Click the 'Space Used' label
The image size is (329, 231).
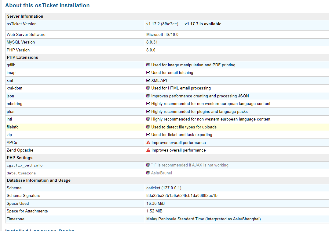[x=18, y=203]
